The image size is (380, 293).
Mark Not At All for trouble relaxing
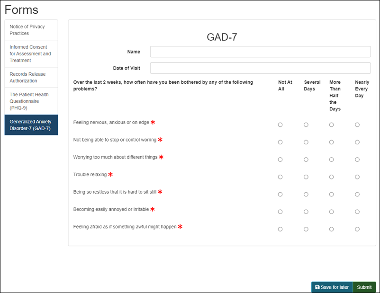coord(280,177)
